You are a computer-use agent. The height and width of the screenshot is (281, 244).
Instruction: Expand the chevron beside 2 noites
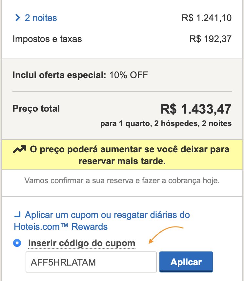(17, 18)
